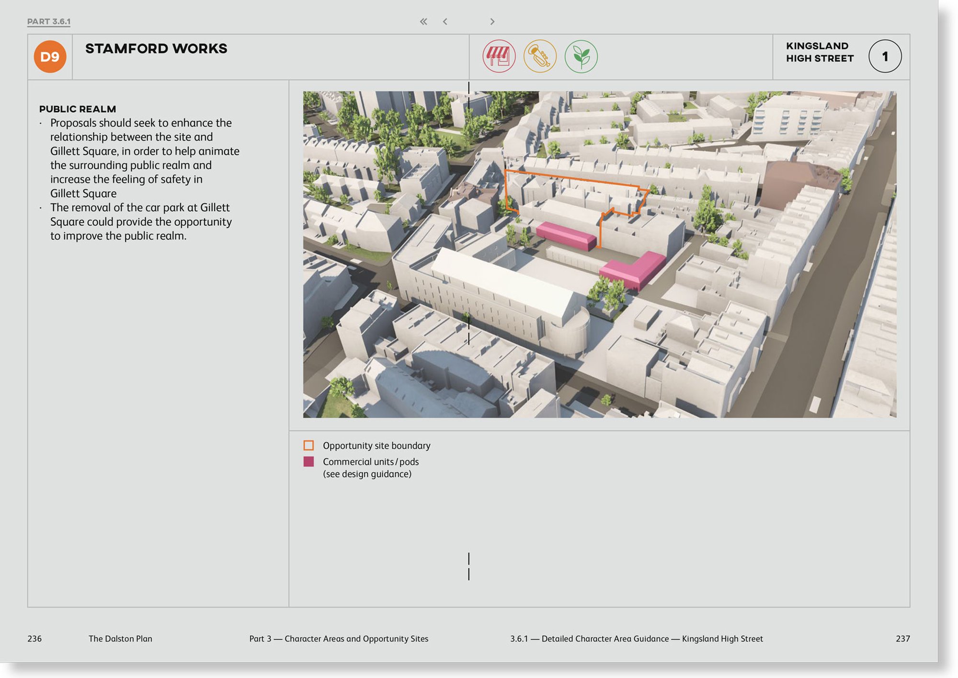
Task: Click Part 3 Character Areas footer text
Action: (339, 639)
